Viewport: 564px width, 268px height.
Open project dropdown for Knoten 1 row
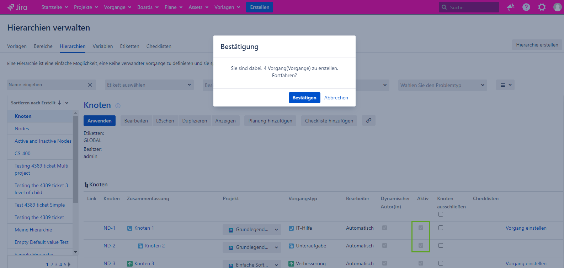point(252,230)
